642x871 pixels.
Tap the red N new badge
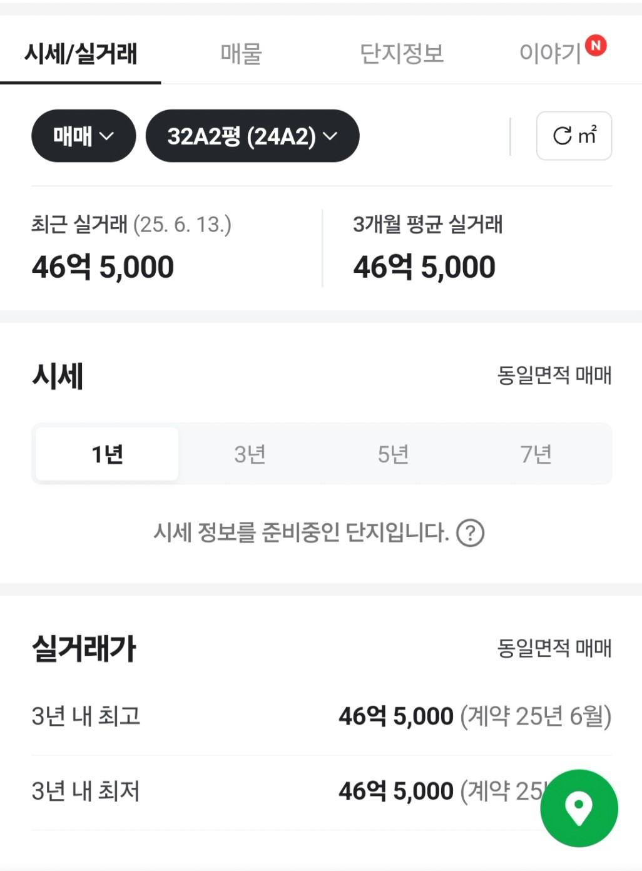[596, 45]
